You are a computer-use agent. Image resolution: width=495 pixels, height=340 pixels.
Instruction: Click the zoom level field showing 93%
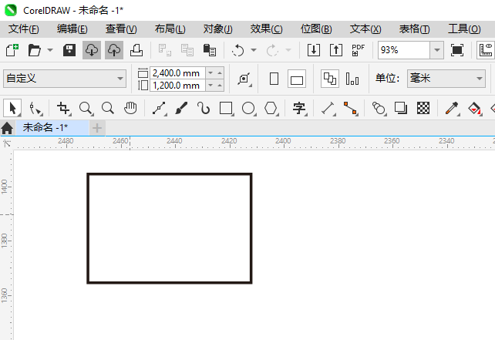pos(404,50)
